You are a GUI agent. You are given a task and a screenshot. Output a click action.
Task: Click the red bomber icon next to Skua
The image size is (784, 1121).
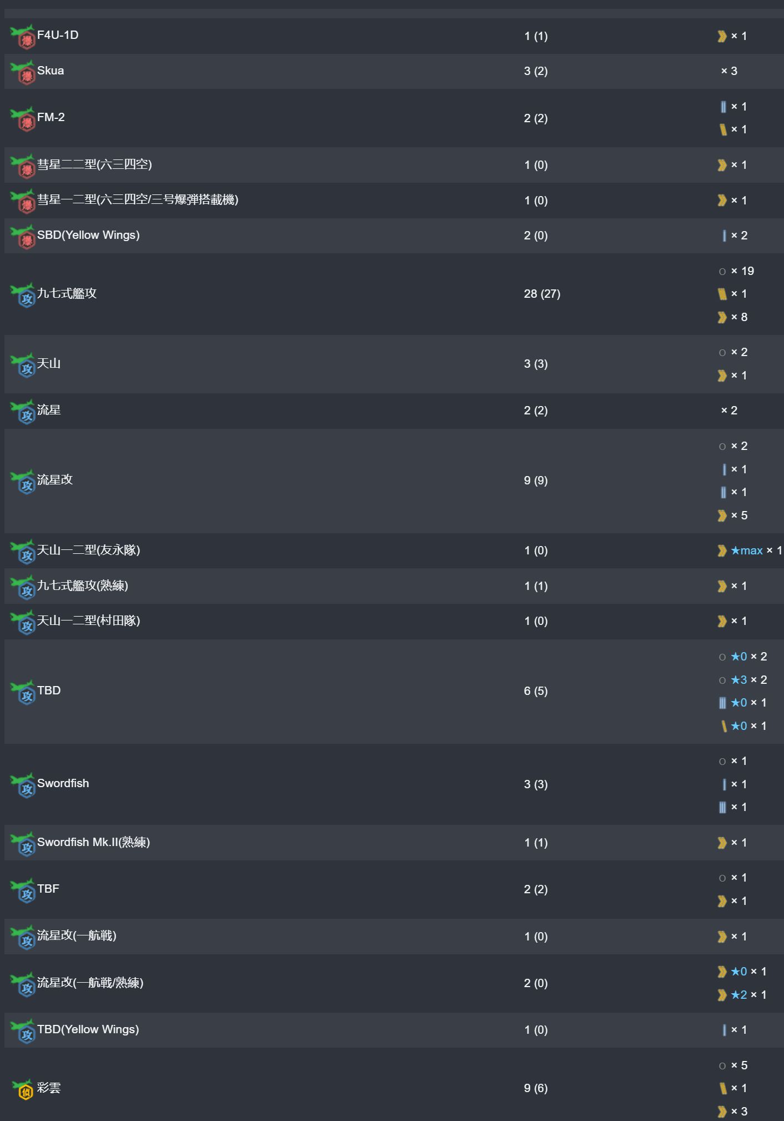[x=23, y=72]
